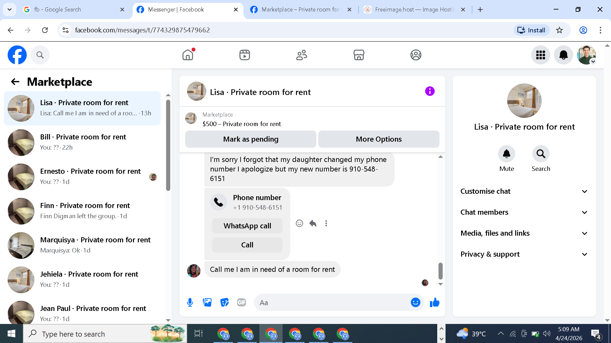Open Lisa's listing thumbnail in chat header
Viewport: 611px width, 343px height.
tap(196, 91)
